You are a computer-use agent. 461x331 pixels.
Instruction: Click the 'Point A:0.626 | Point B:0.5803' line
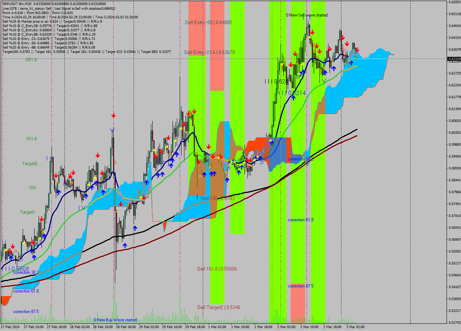click(x=38, y=13)
